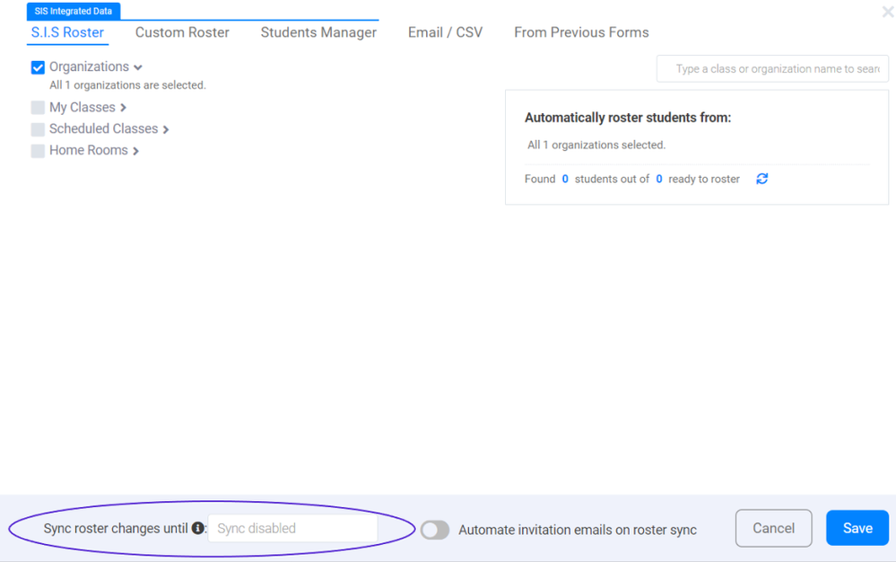This screenshot has width=896, height=562.
Task: Tick the Home Rooms checkbox
Action: (x=38, y=151)
